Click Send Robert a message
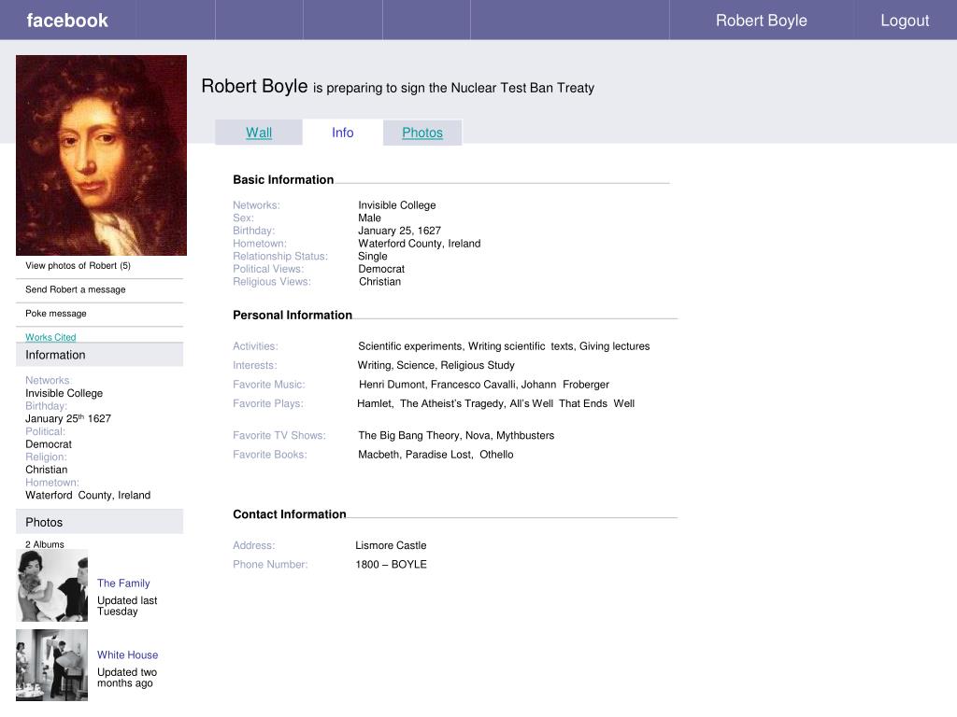Screen dimensions: 957x717 pos(75,289)
